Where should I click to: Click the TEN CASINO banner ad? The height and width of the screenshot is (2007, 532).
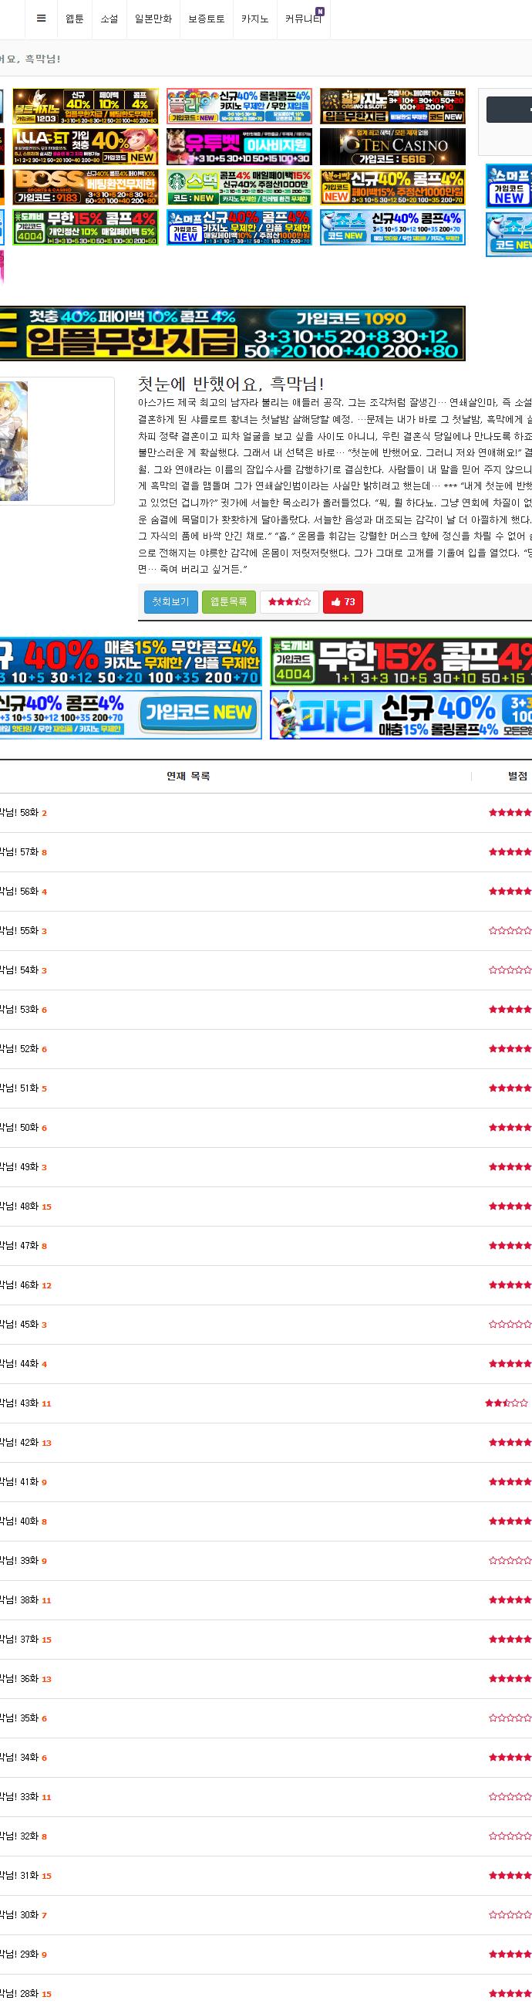[392, 147]
